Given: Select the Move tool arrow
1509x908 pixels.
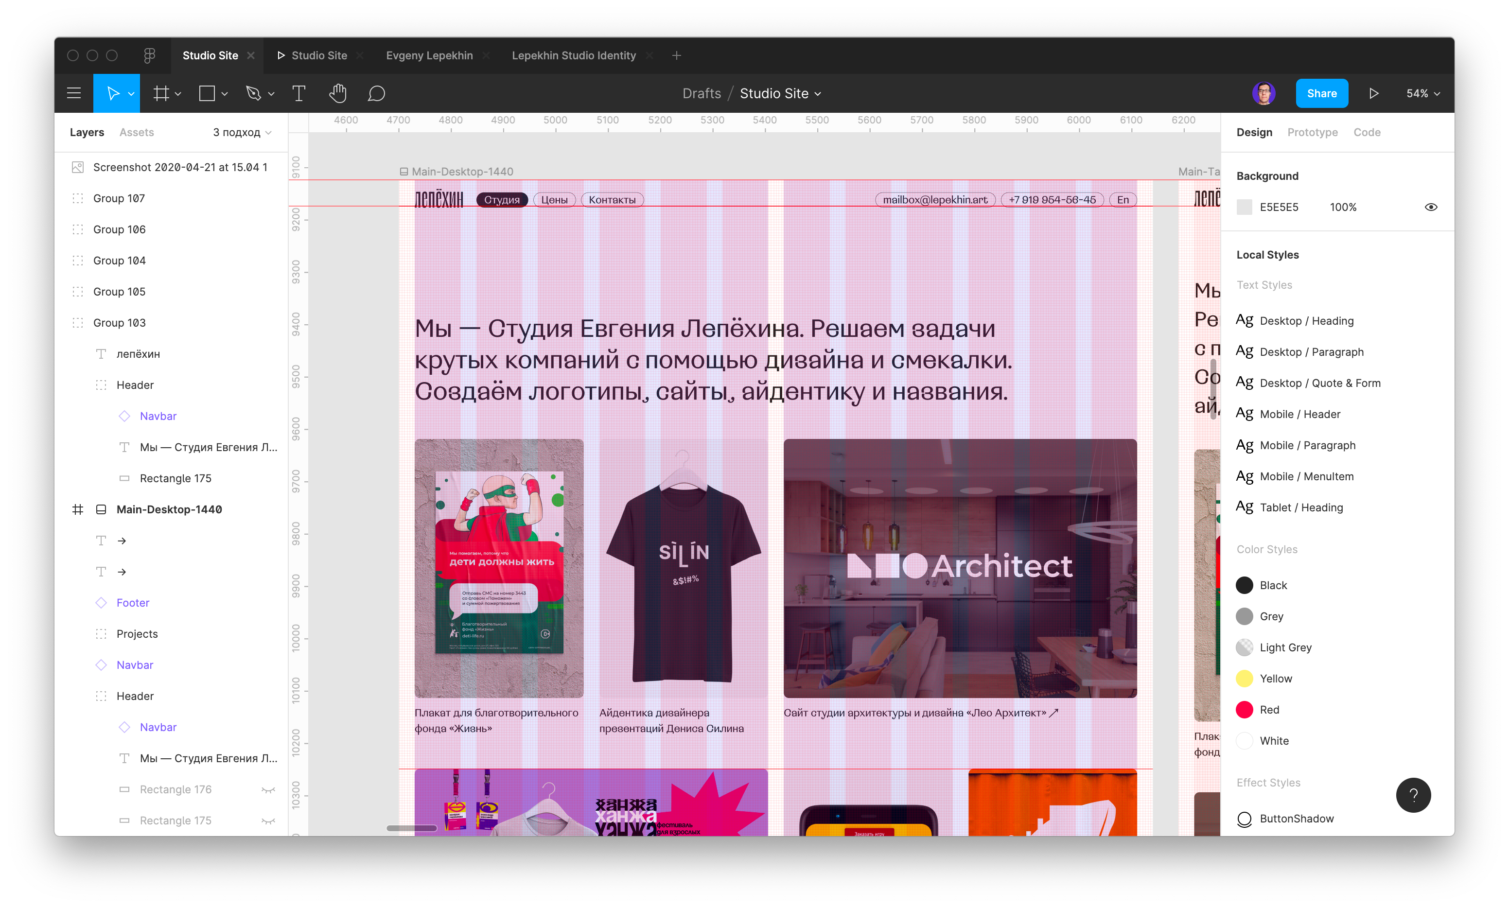Looking at the screenshot, I should [x=113, y=93].
